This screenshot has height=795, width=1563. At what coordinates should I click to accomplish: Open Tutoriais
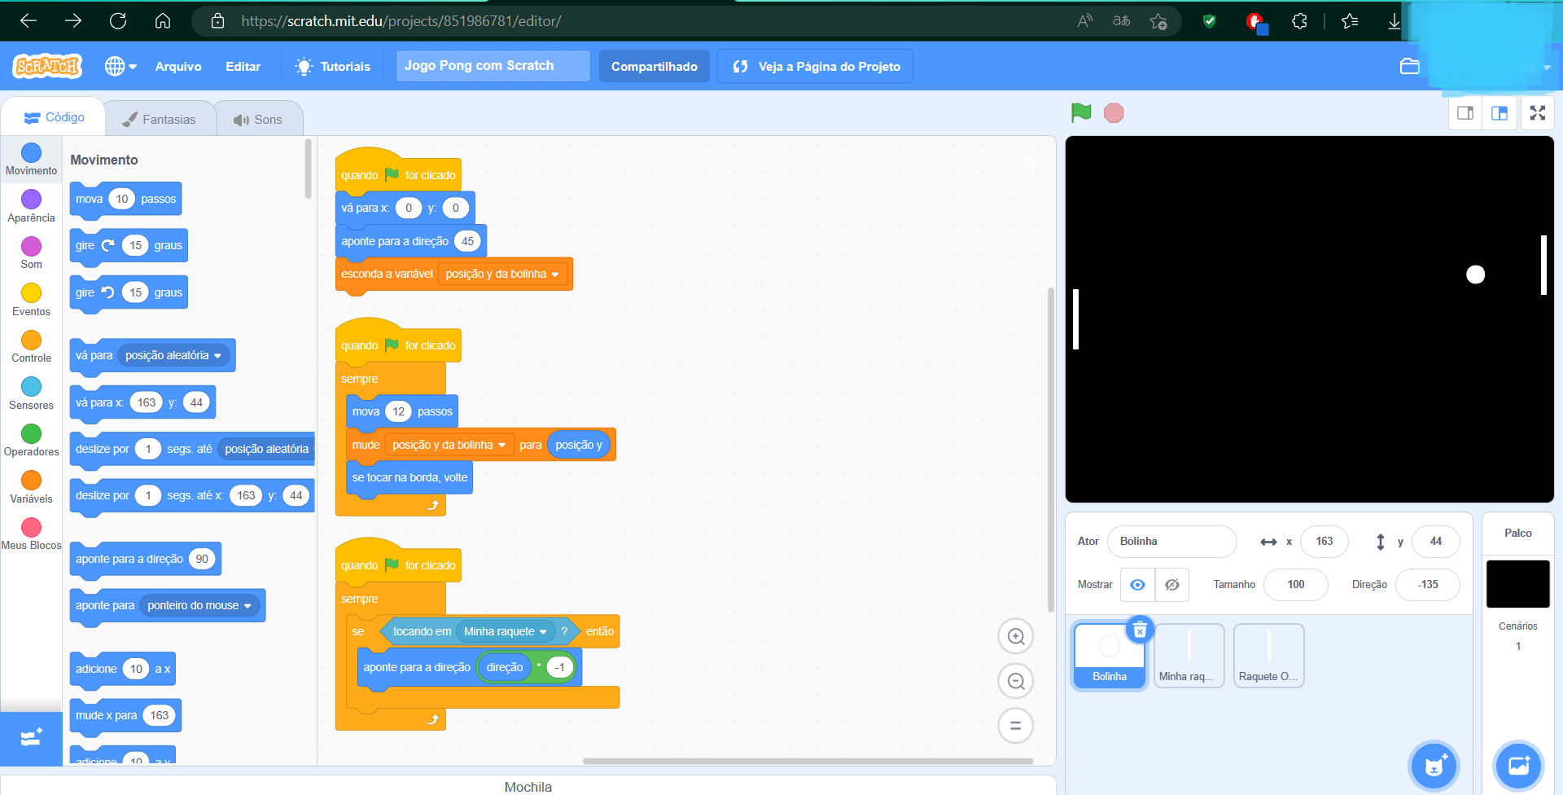(333, 67)
